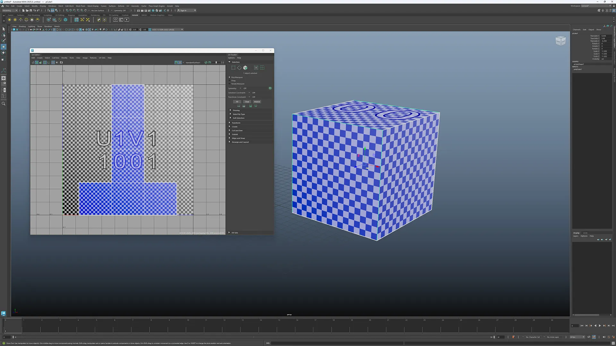Switch to the Poly Modeling shelf tab
The image size is (616, 346).
tap(34, 15)
